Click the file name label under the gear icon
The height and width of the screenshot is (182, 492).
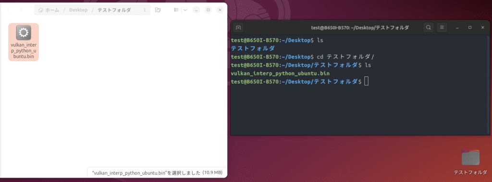24,51
